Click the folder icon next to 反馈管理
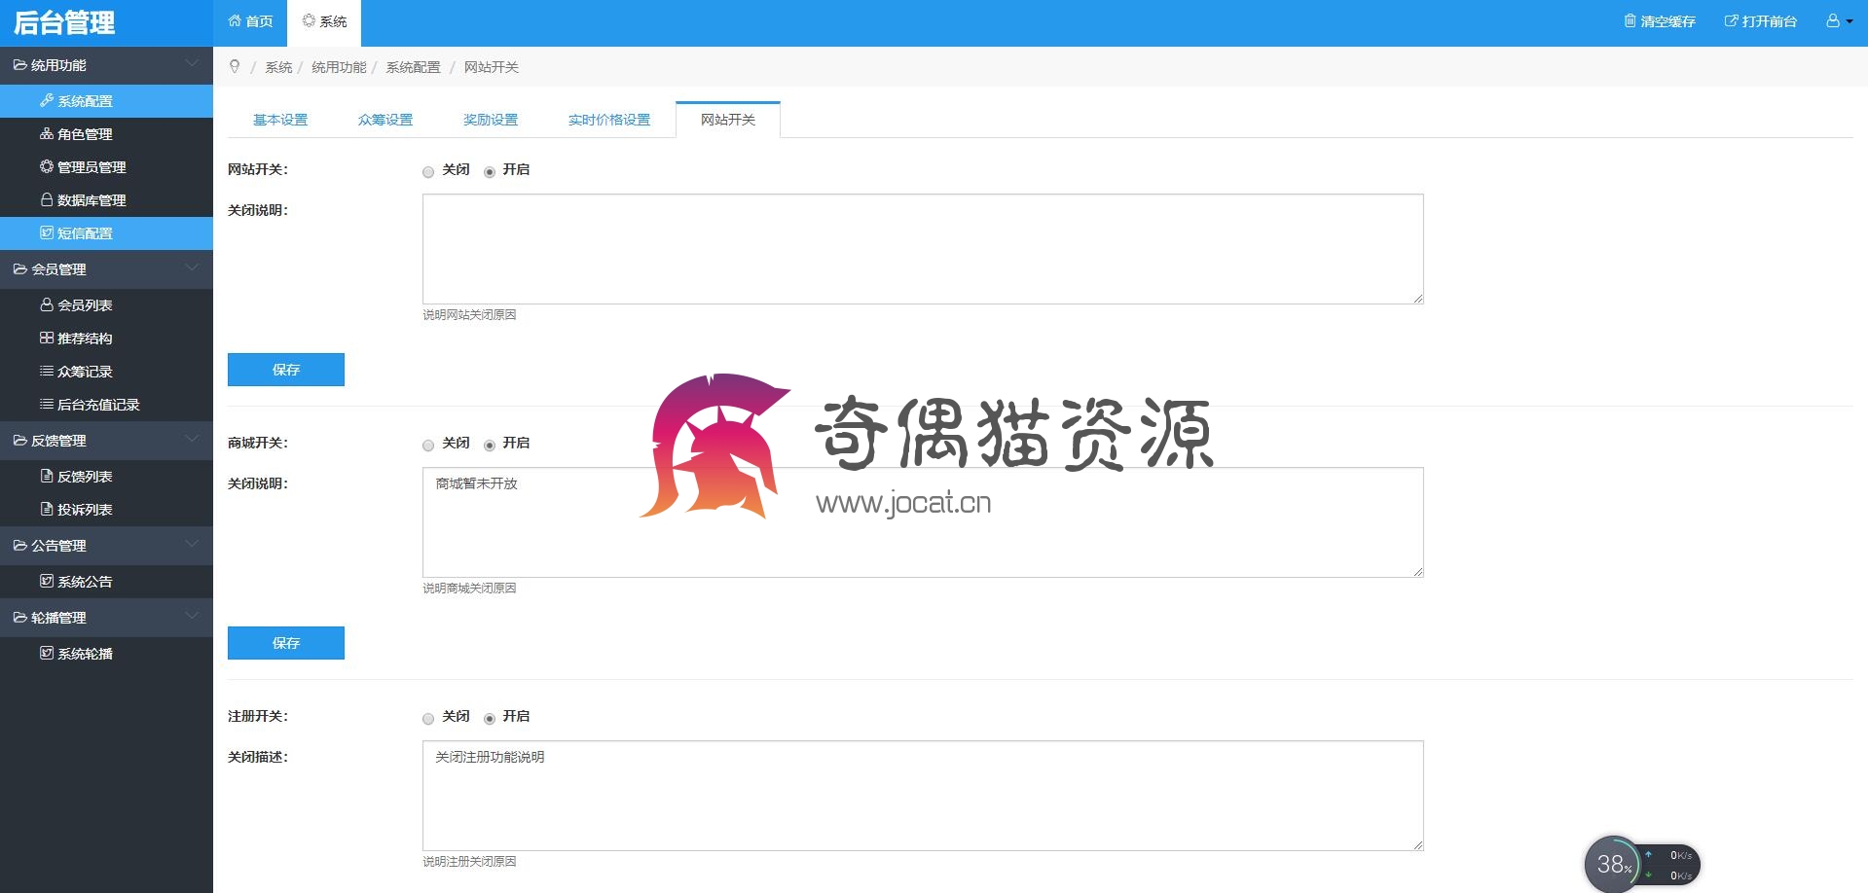1868x893 pixels. coord(19,441)
